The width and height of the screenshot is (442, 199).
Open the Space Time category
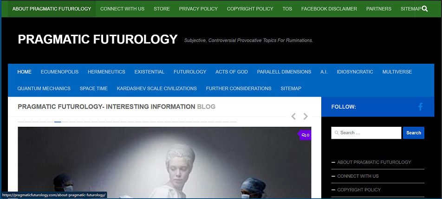[x=94, y=88]
